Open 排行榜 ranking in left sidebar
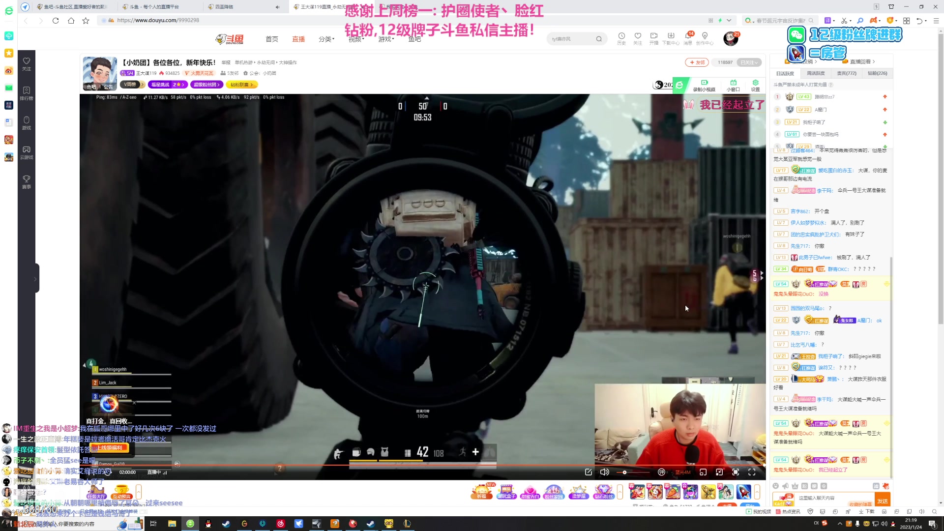 (x=27, y=93)
